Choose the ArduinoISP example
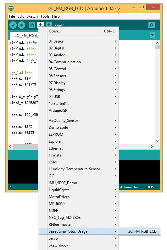The image size is (167, 250). tap(82, 110)
